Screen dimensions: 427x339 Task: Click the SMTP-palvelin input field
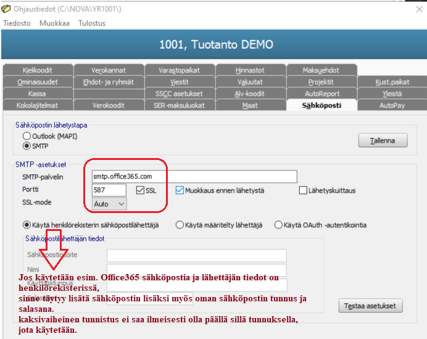coord(194,177)
